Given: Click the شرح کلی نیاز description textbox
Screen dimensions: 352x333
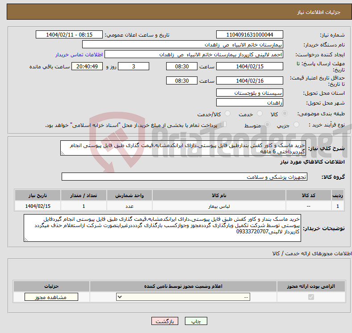Looking at the screenshot, I should pos(183,148).
